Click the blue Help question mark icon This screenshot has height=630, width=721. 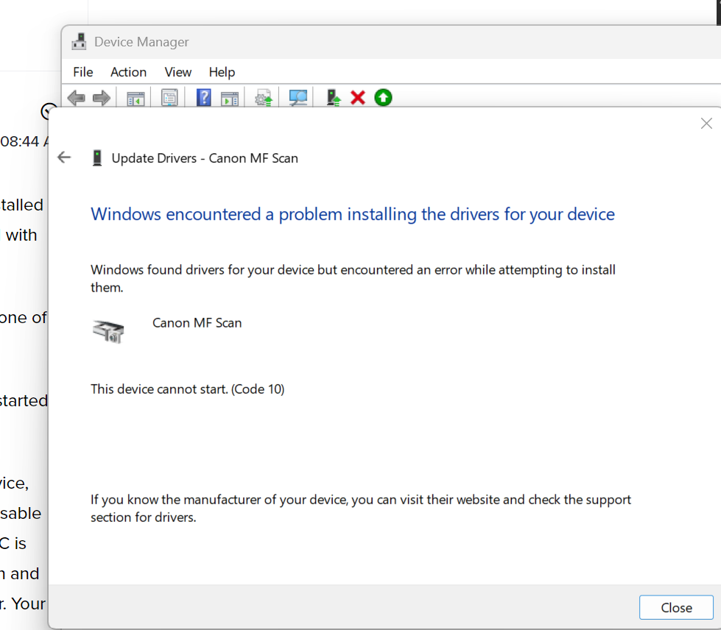coord(204,97)
